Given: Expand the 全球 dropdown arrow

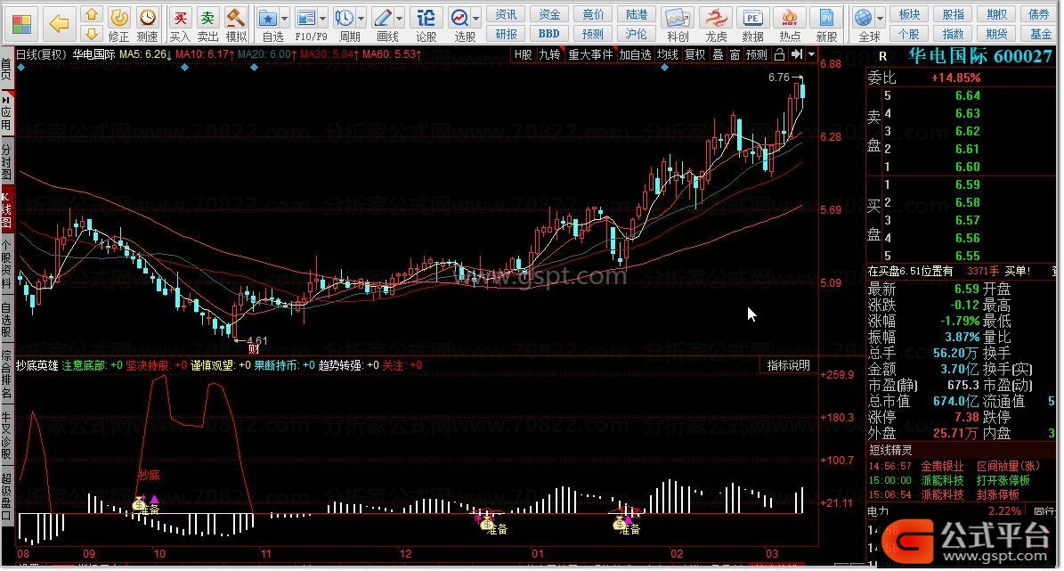Looking at the screenshot, I should (880, 19).
